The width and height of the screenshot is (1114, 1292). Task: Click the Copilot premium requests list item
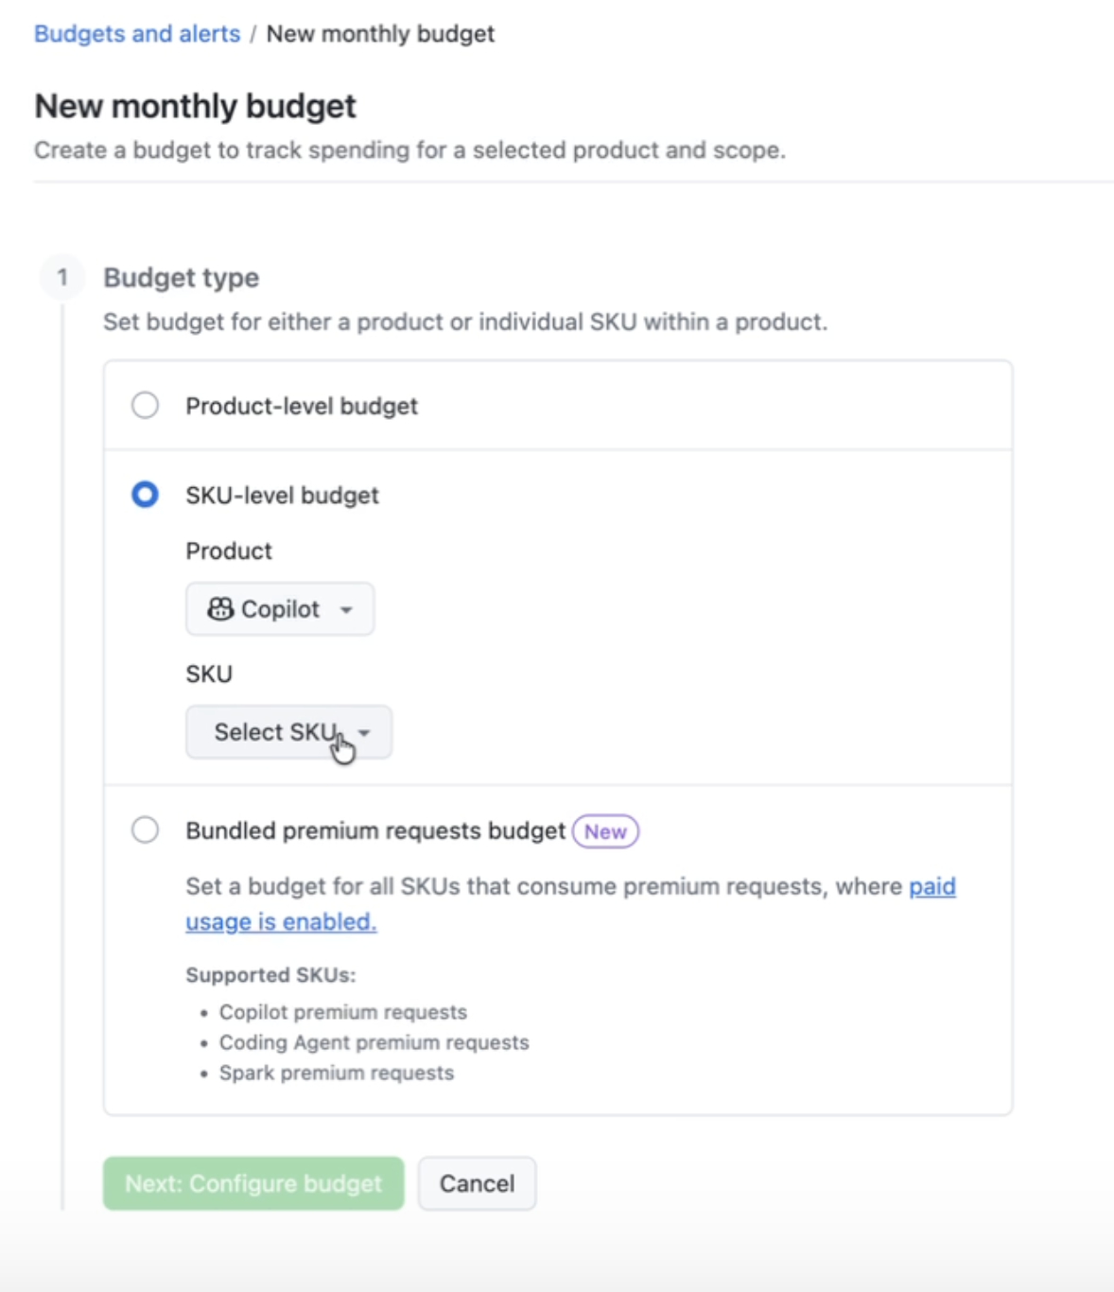click(341, 1011)
